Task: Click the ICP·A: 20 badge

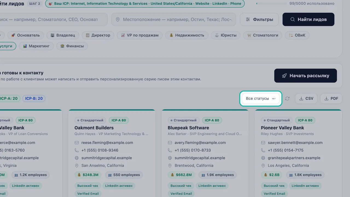Action: tap(9, 98)
